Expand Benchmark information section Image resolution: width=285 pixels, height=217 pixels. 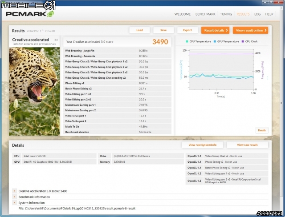pyautogui.click(x=14, y=197)
